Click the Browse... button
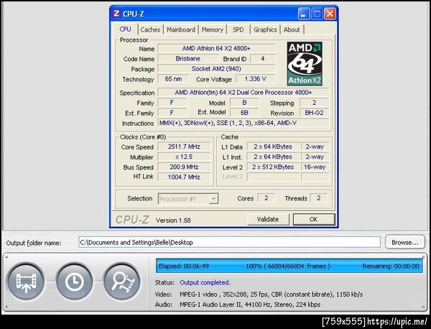This screenshot has height=329, width=431. point(405,242)
